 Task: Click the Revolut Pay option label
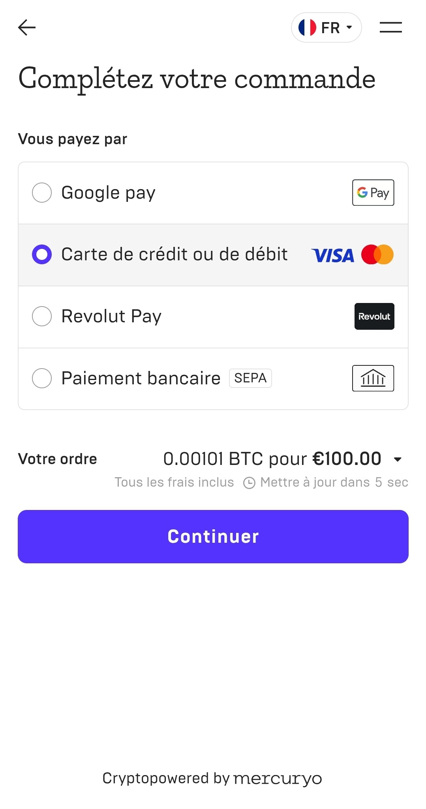coord(111,316)
